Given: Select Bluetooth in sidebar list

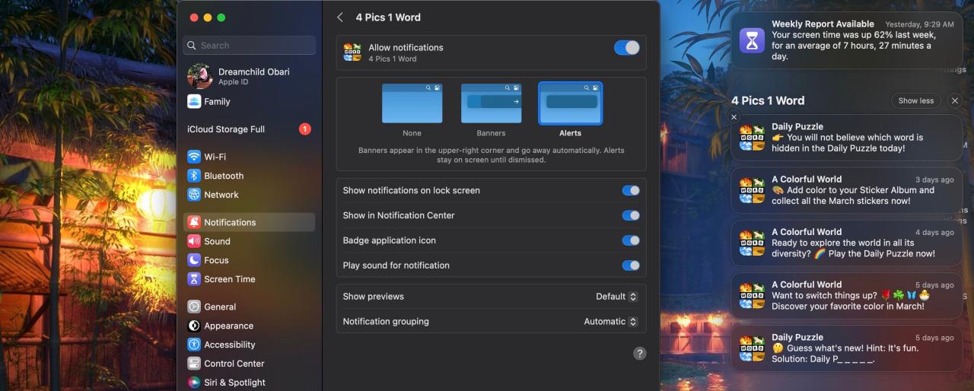Looking at the screenshot, I should [249, 176].
